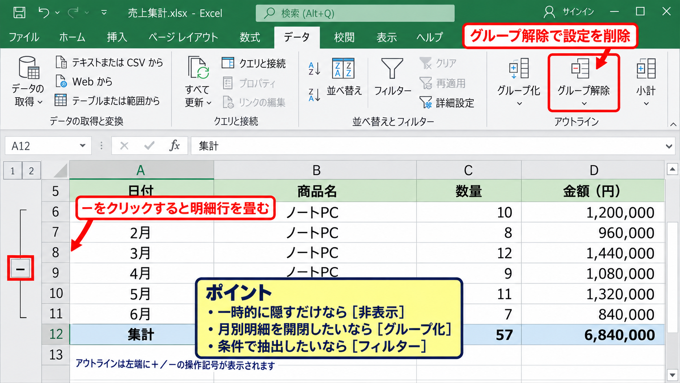
Task: Click the Save icon in title bar
Action: click(x=19, y=13)
